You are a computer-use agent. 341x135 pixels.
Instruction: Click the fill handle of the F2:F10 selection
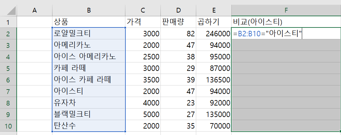pos(340,131)
